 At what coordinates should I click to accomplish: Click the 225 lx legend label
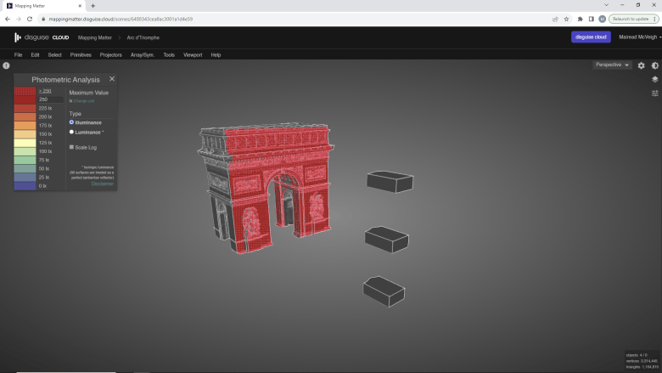[45, 108]
